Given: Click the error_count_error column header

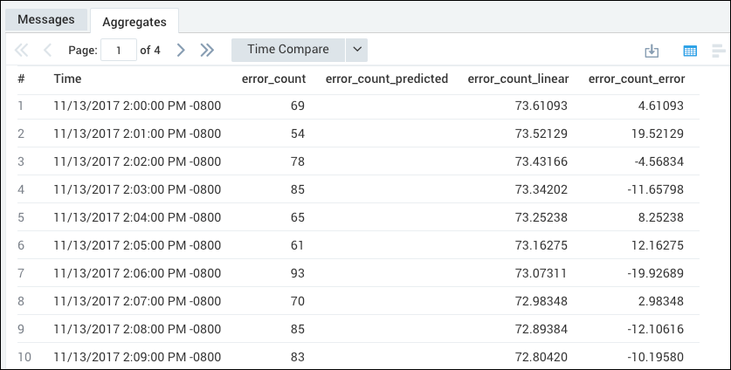Looking at the screenshot, I should point(637,79).
